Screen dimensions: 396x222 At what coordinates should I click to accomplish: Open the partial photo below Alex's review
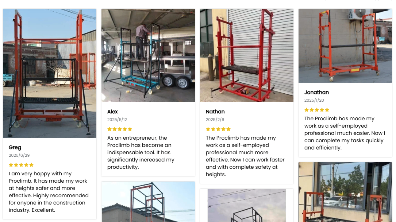coord(148,202)
